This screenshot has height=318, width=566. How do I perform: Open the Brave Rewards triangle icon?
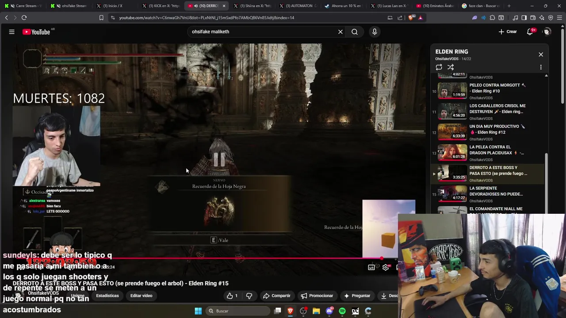pos(420,18)
